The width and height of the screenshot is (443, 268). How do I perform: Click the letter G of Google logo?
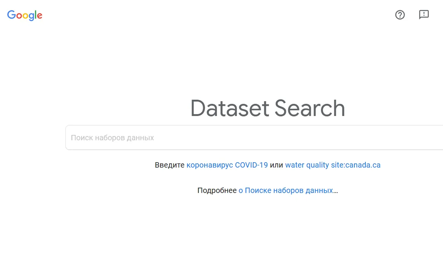[11, 15]
